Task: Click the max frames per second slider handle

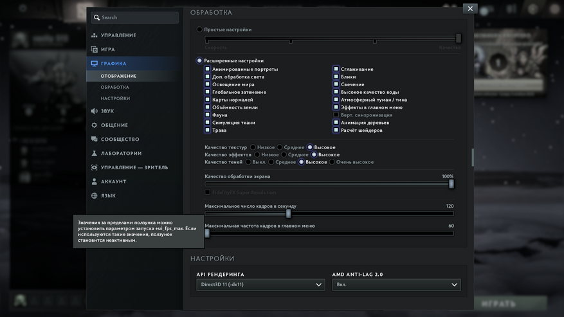Action: coord(288,213)
